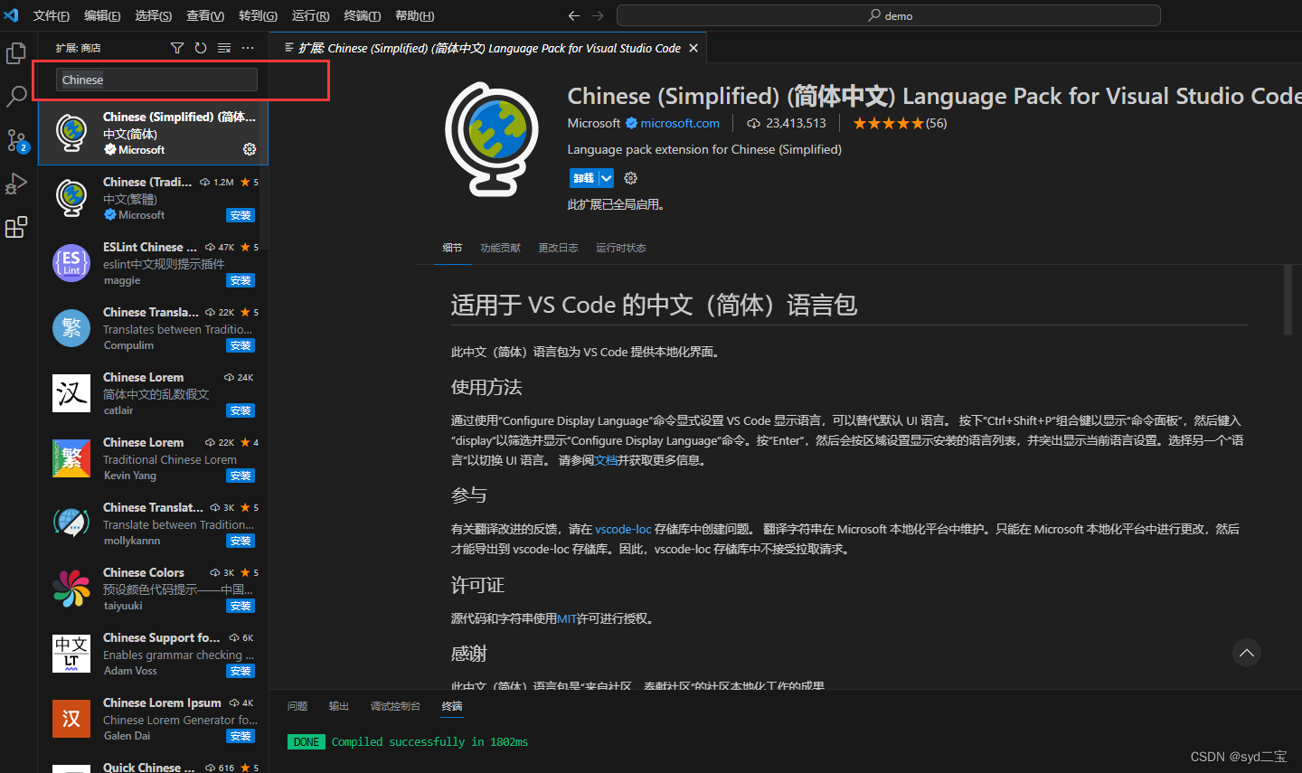This screenshot has width=1302, height=773.
Task: Open the vscode-loc repository link
Action: point(623,529)
